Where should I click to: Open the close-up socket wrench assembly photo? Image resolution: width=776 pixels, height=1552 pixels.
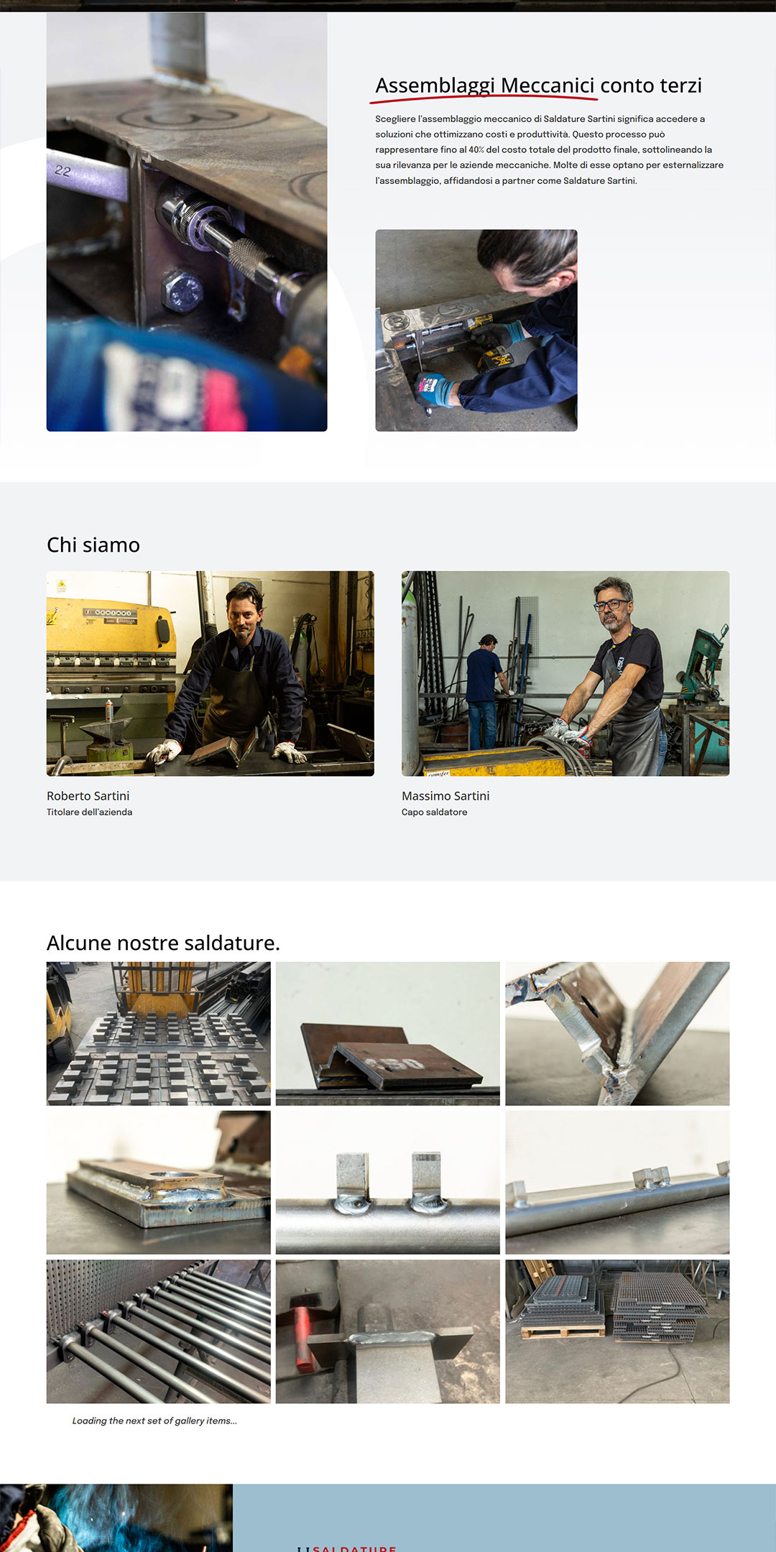coord(187,221)
